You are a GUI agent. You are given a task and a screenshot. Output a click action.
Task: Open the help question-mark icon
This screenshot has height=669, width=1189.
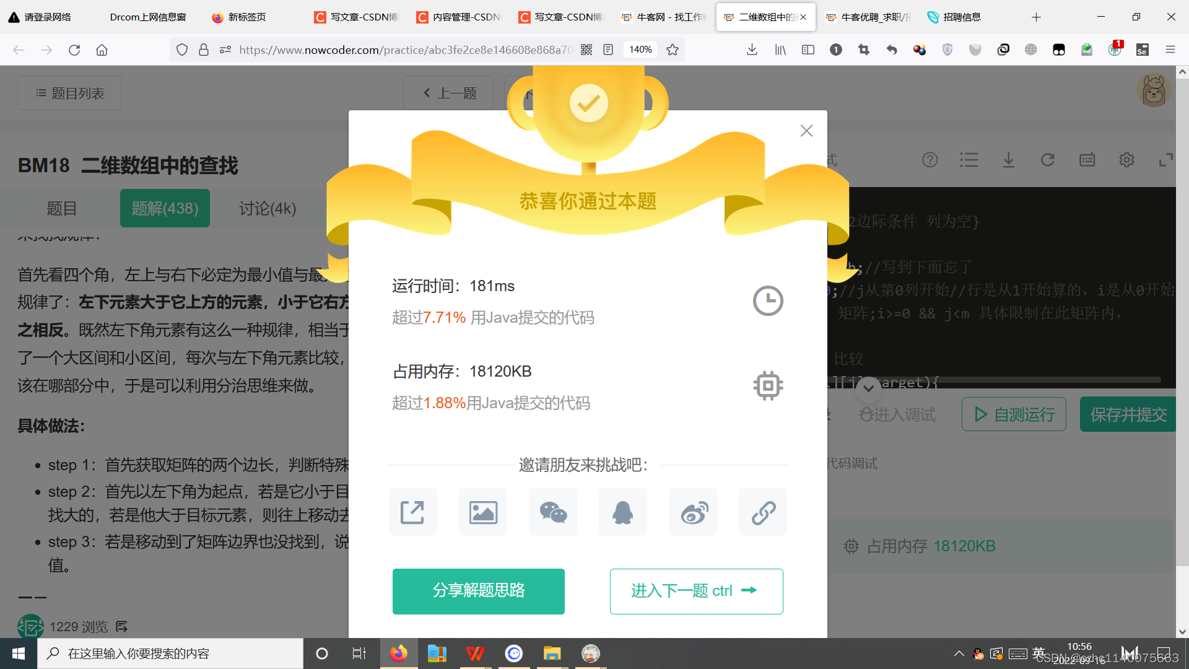tap(930, 160)
